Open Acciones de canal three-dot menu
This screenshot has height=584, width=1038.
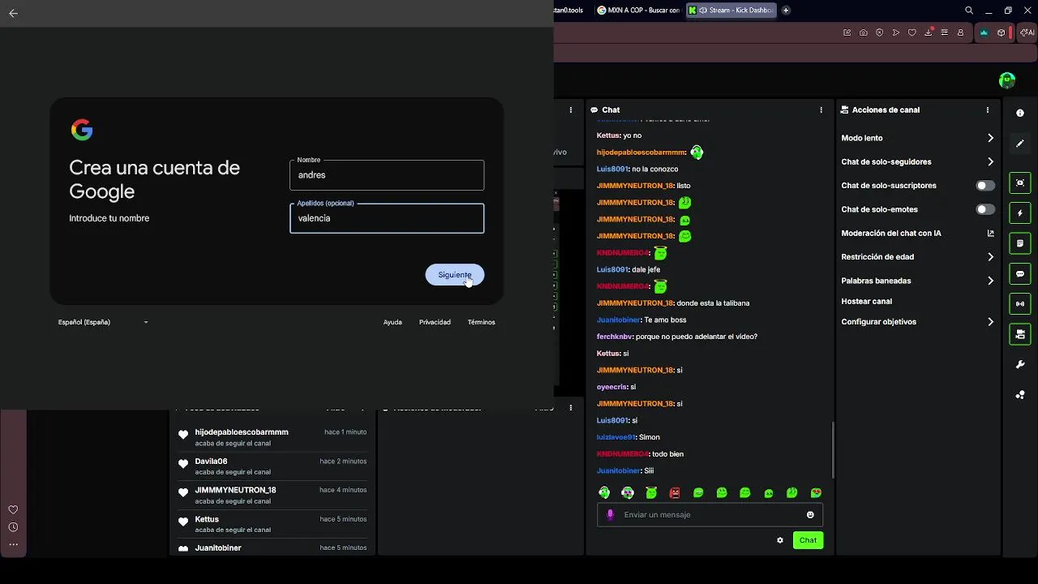point(988,109)
